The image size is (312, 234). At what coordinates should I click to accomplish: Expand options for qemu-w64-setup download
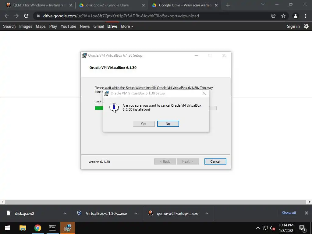(x=207, y=213)
